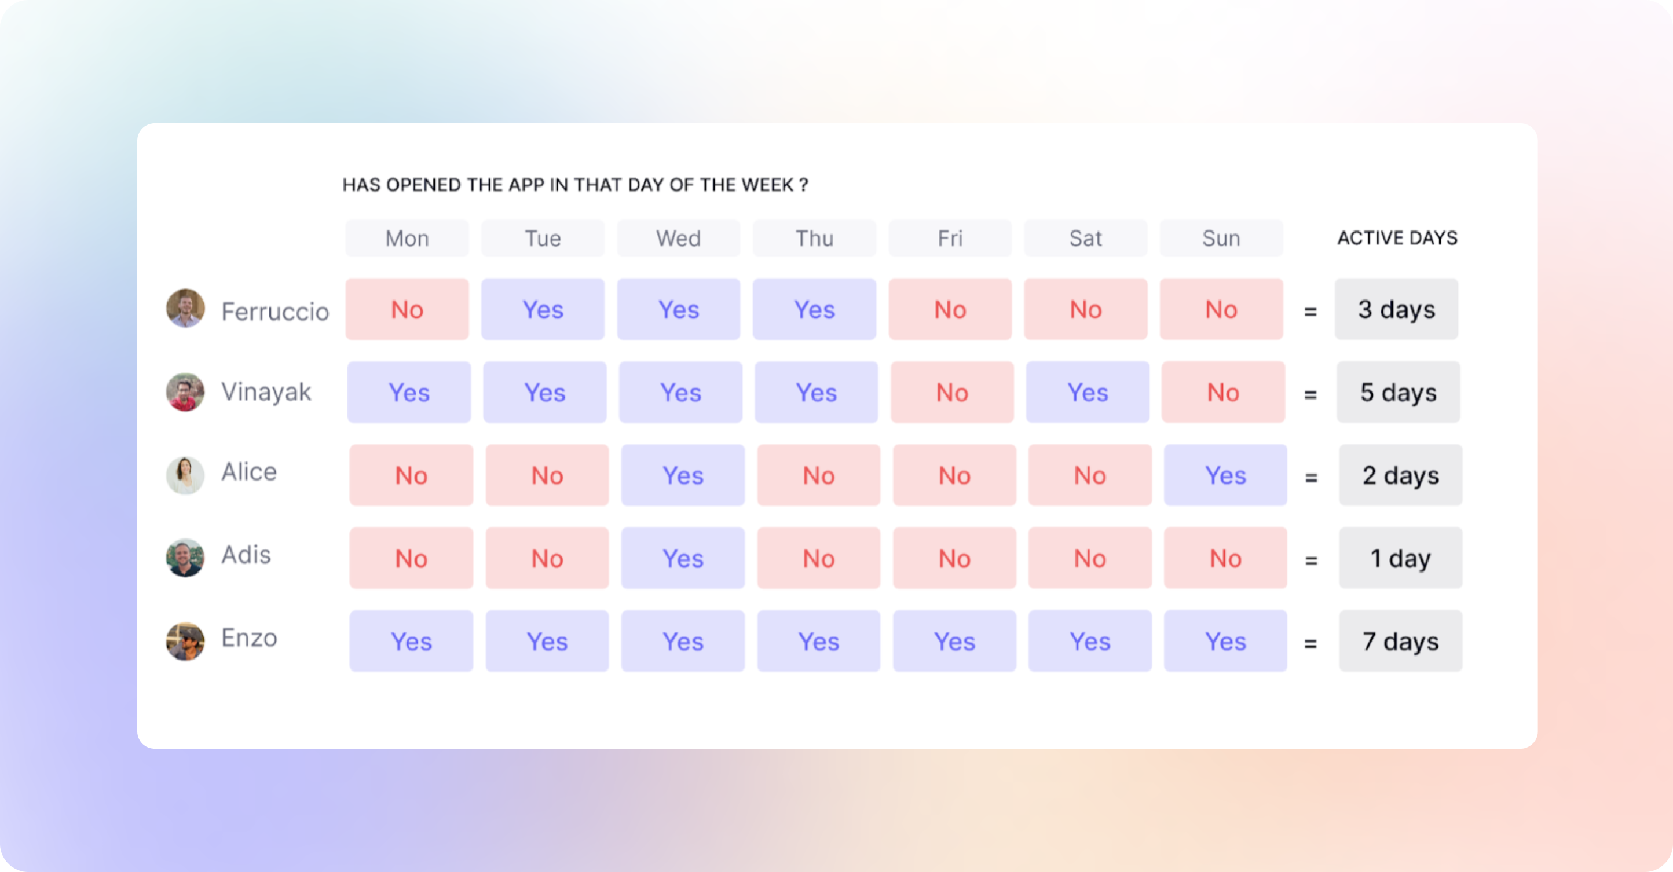
Task: Click Vinayak's 5 days total
Action: (1399, 392)
